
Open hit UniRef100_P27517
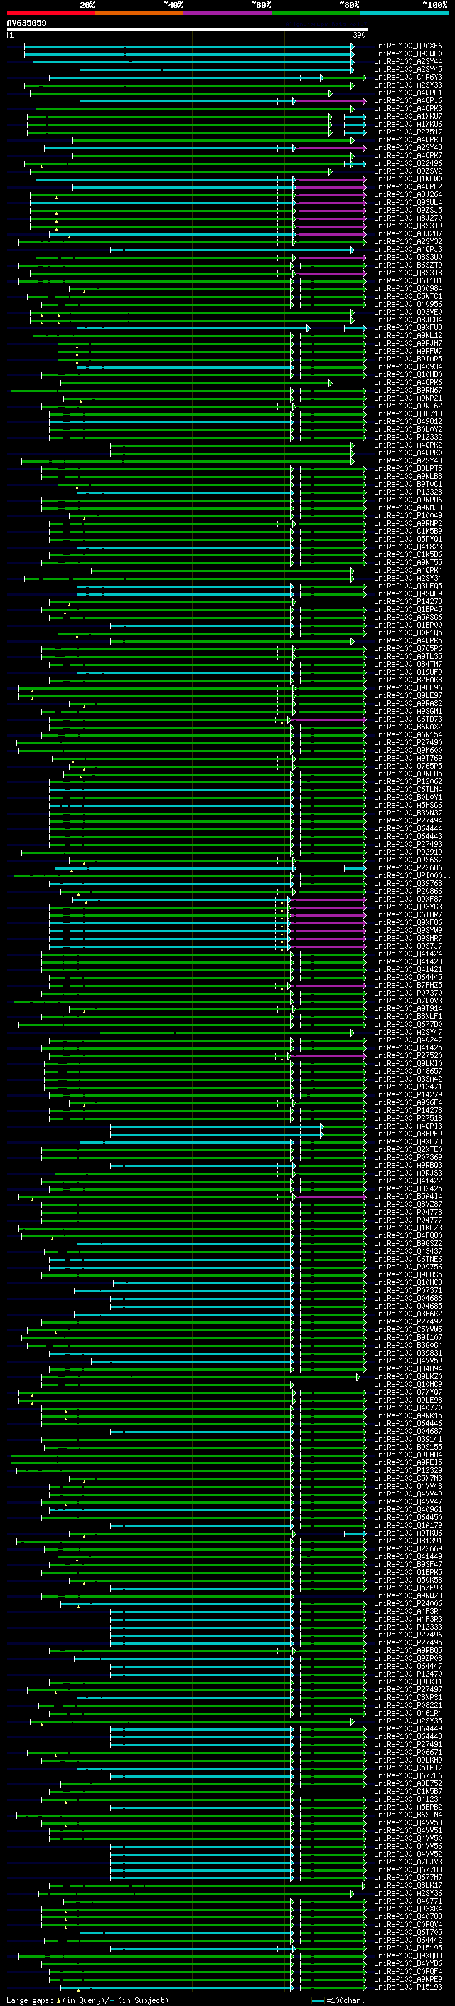tap(408, 132)
